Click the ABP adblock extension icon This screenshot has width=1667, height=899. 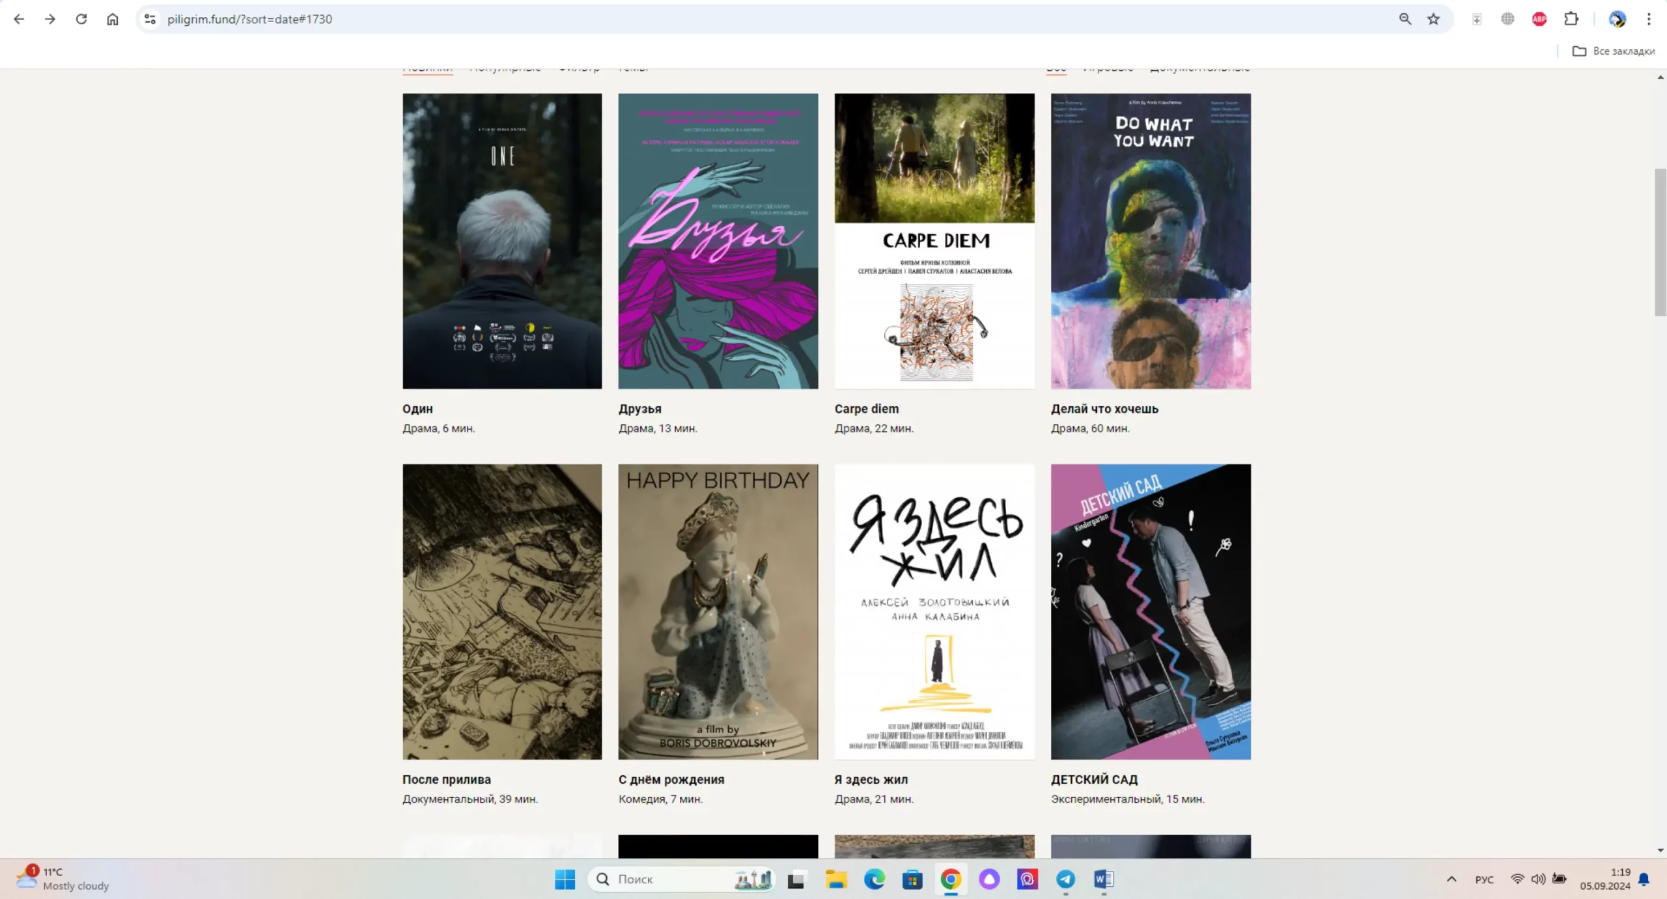[x=1539, y=19]
